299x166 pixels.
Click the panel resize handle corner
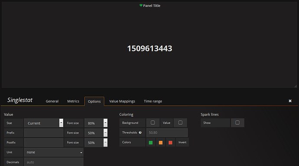296,86
